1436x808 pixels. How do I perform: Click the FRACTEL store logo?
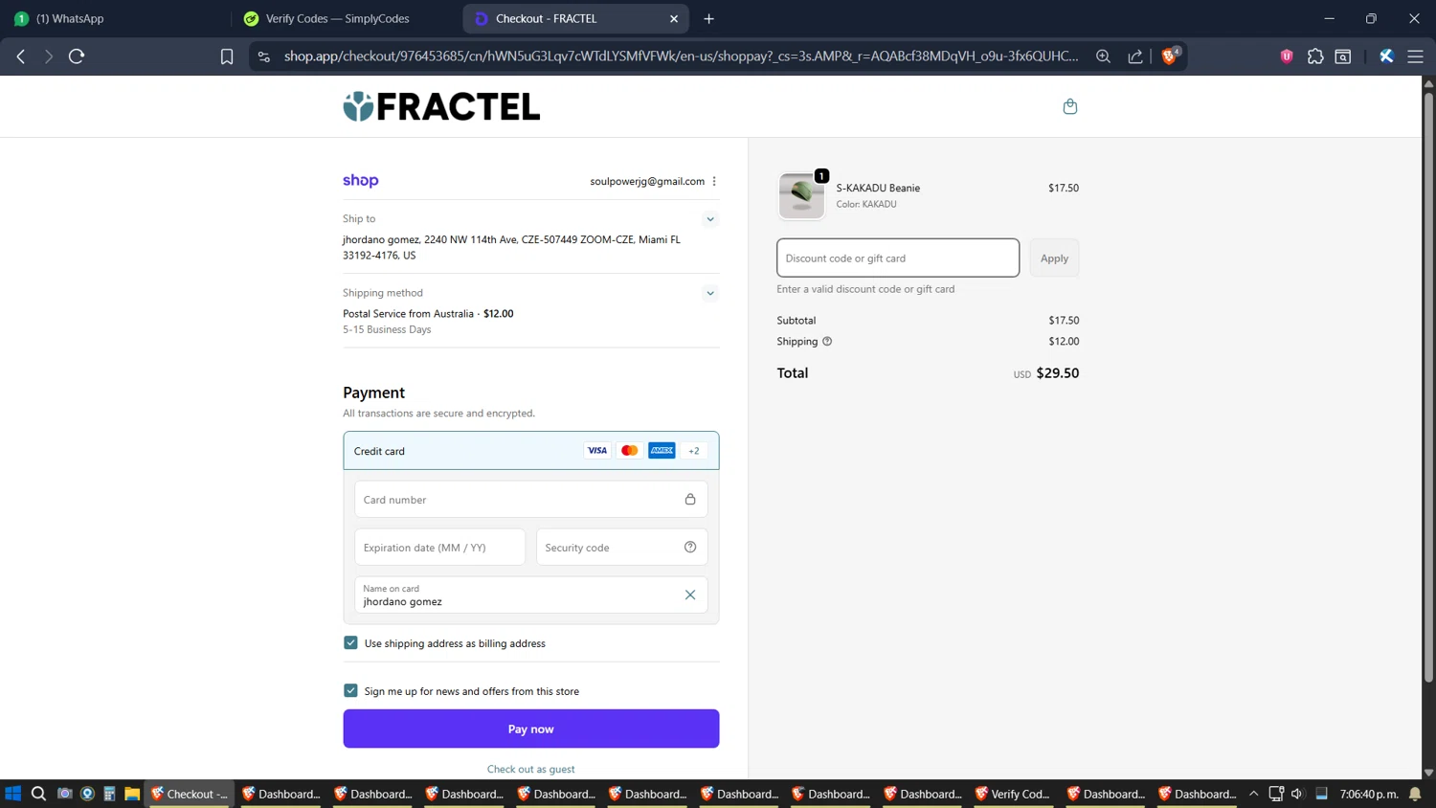point(441,106)
